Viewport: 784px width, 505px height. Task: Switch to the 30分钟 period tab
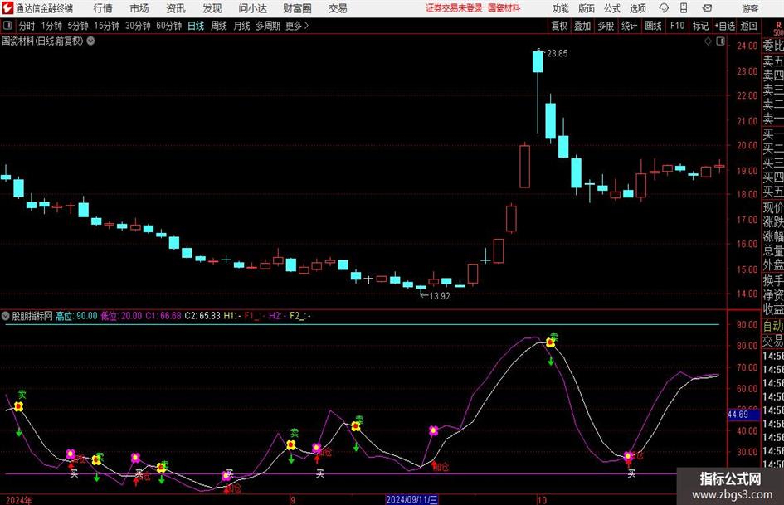[x=138, y=26]
